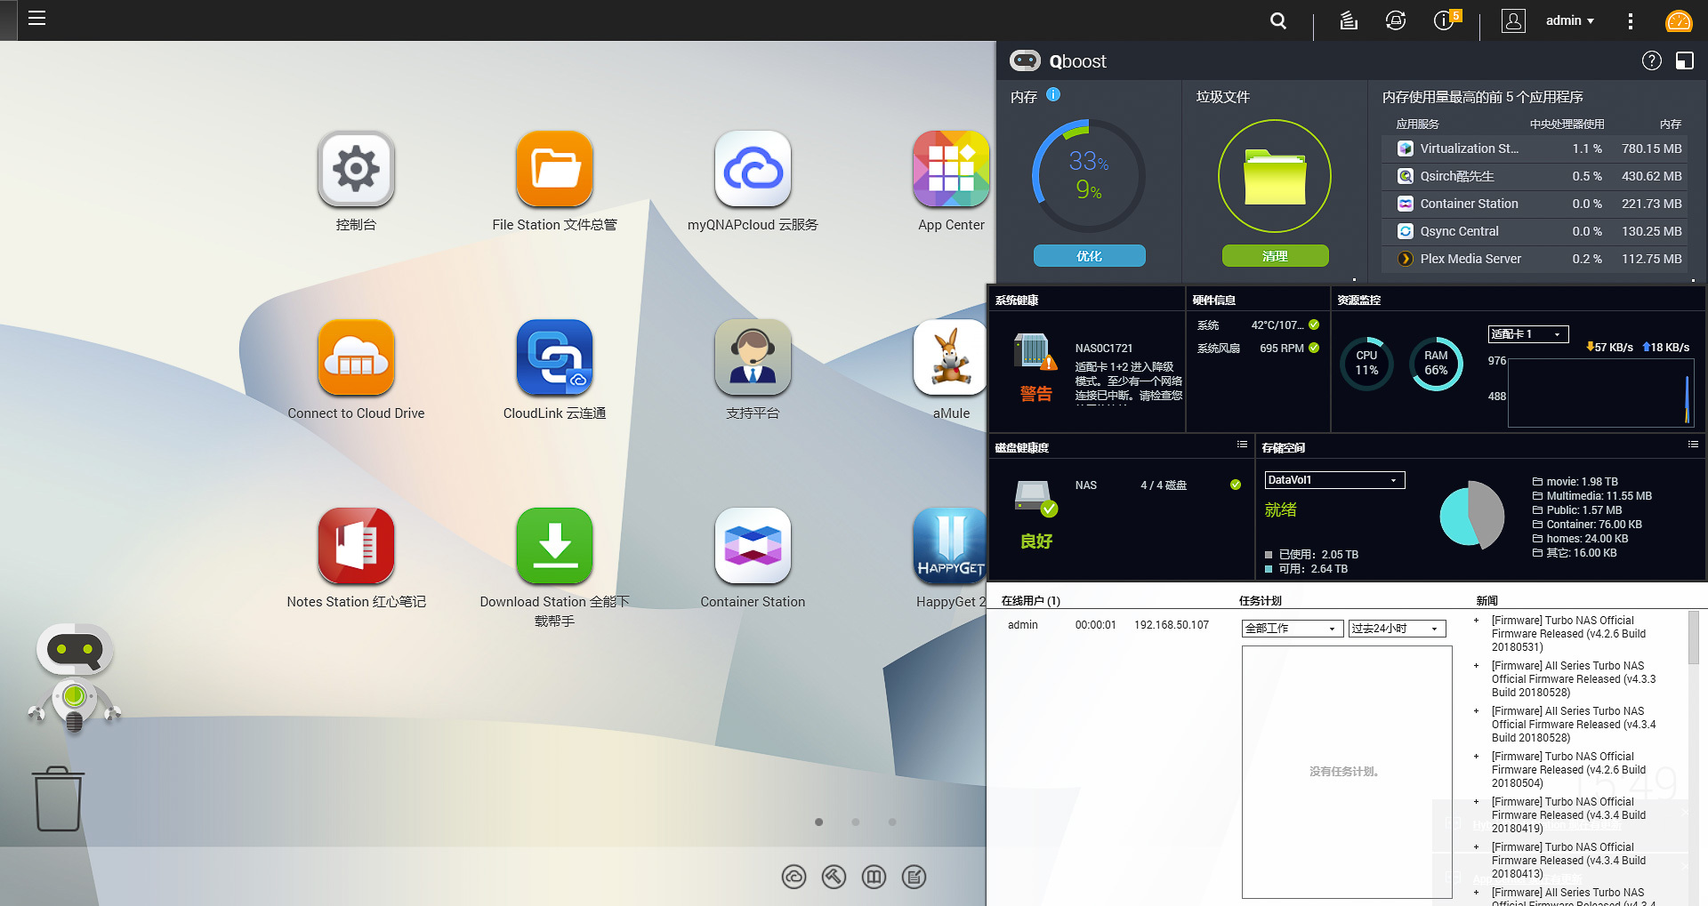This screenshot has height=906, width=1708.
Task: Select the Container Station row in Qboost list
Action: coord(1534,204)
